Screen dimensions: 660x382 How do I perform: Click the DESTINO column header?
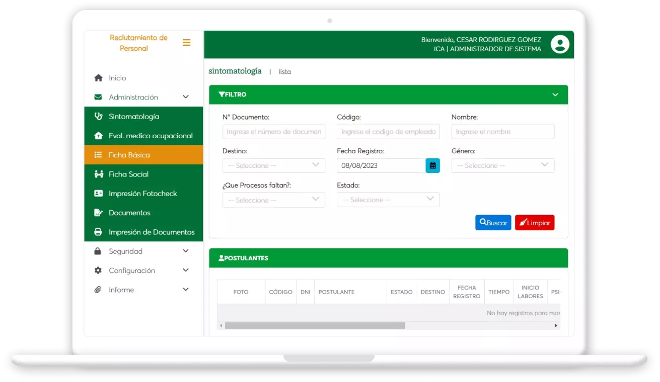click(433, 292)
